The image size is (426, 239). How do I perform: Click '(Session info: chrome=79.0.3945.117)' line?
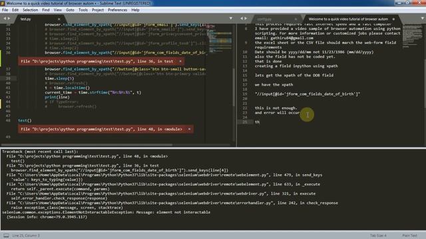point(47,217)
